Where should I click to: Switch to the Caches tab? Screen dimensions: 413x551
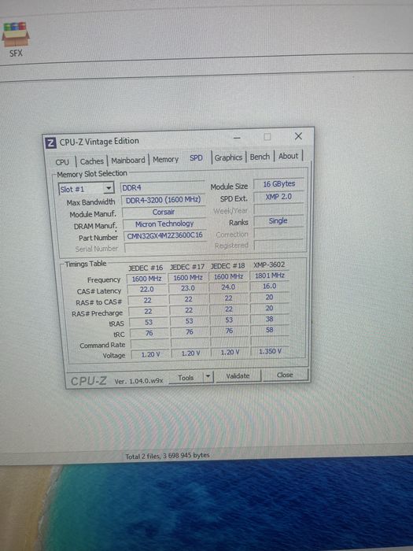tap(92, 161)
